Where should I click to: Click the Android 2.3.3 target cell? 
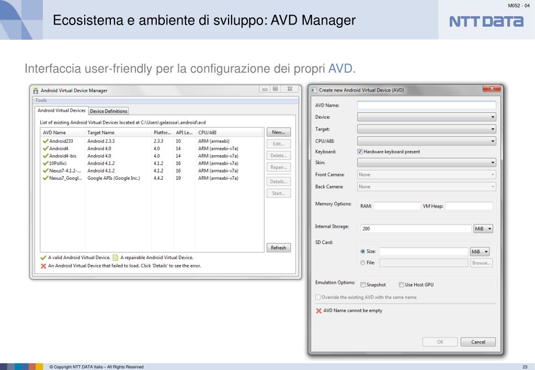[x=101, y=141]
